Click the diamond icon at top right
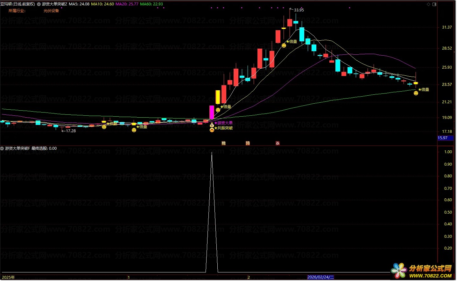This screenshot has height=281, width=457. pyautogui.click(x=428, y=4)
